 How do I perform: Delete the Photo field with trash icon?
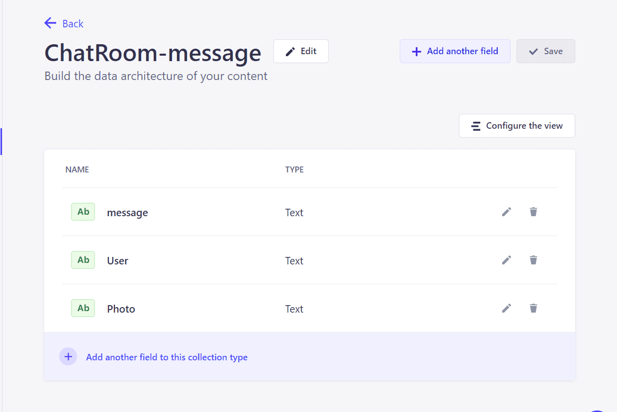pyautogui.click(x=533, y=309)
